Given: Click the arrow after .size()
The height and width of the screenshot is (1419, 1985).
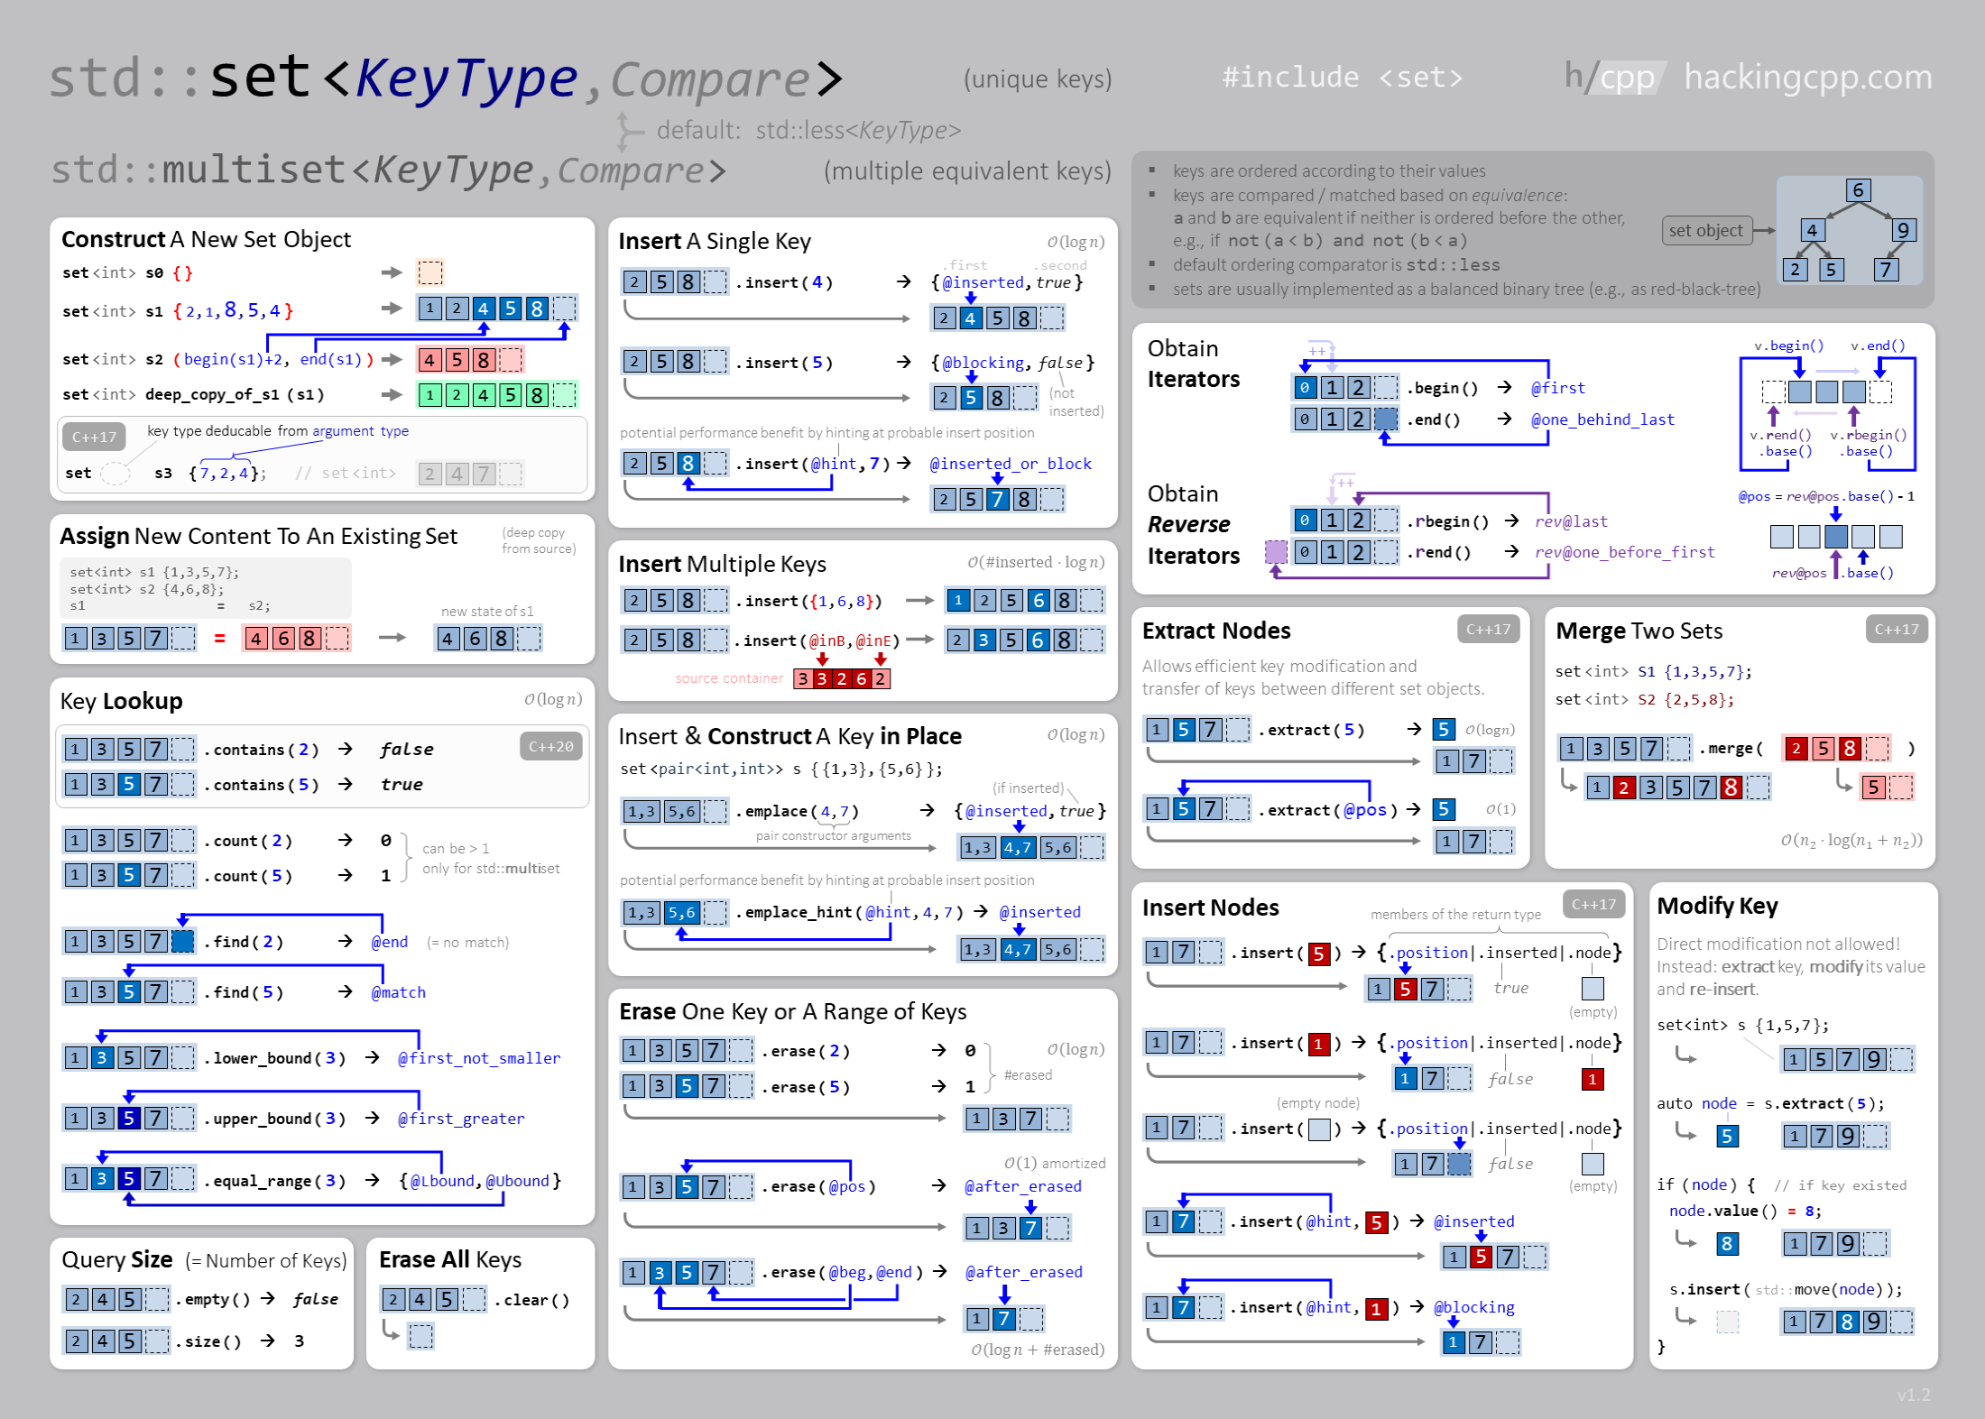Looking at the screenshot, I should coord(268,1341).
